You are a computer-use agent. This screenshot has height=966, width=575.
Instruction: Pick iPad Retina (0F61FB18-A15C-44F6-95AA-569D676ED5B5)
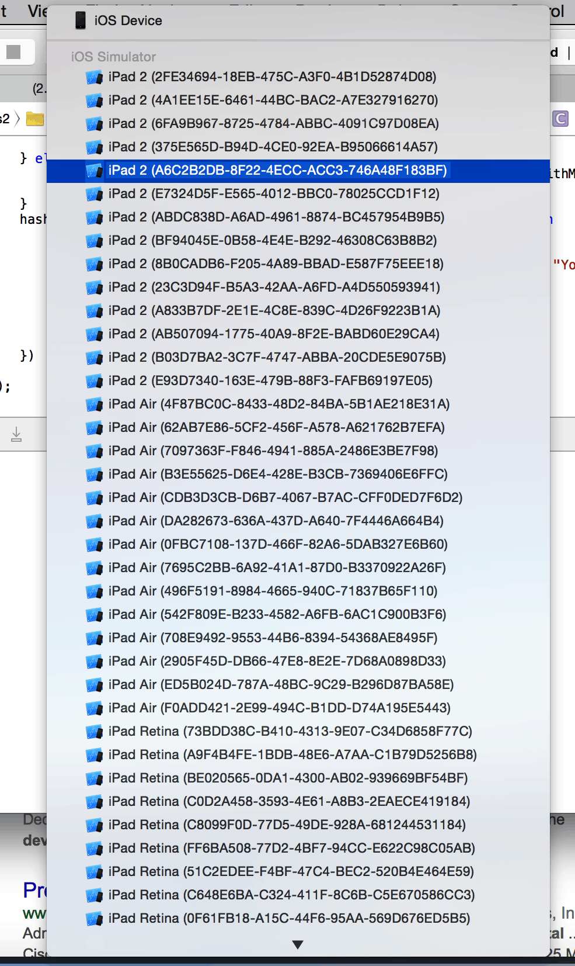coord(298,918)
